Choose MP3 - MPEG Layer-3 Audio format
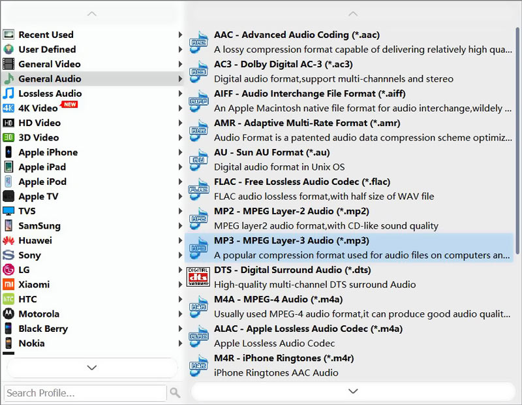 [349, 248]
